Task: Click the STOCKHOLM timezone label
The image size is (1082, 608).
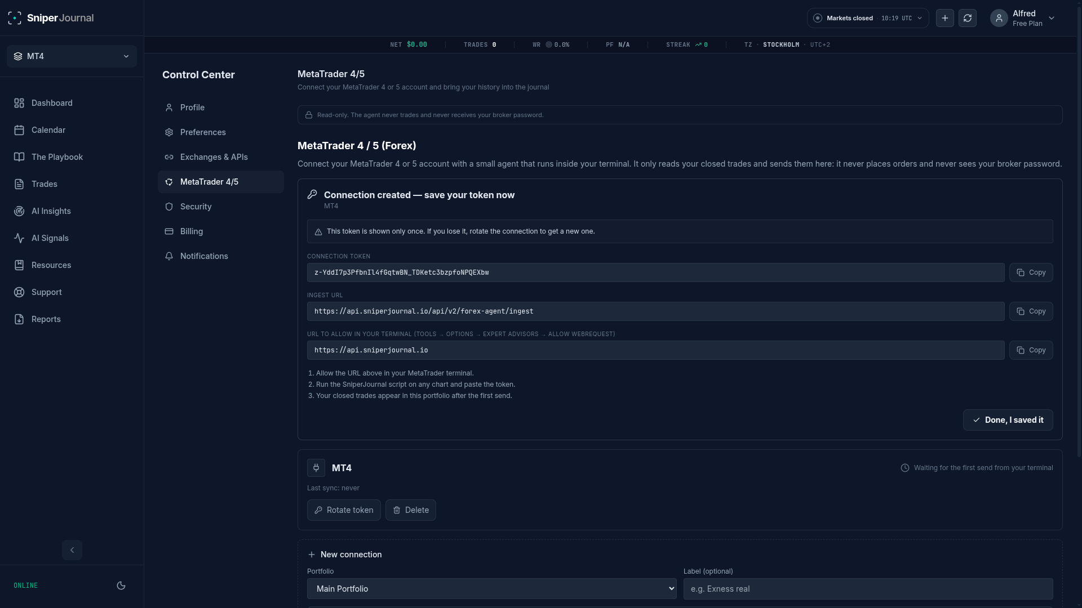Action: tap(781, 44)
